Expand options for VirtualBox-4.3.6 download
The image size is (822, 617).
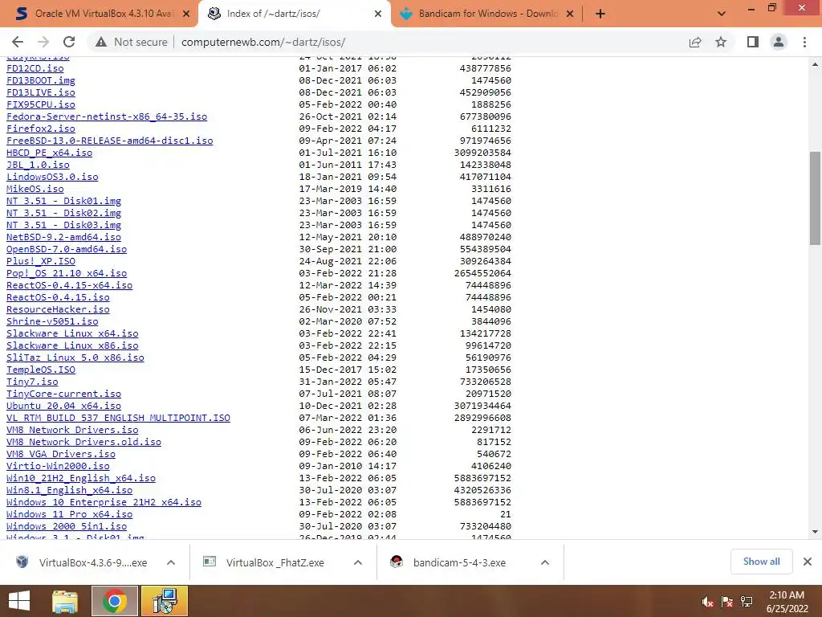(x=171, y=562)
